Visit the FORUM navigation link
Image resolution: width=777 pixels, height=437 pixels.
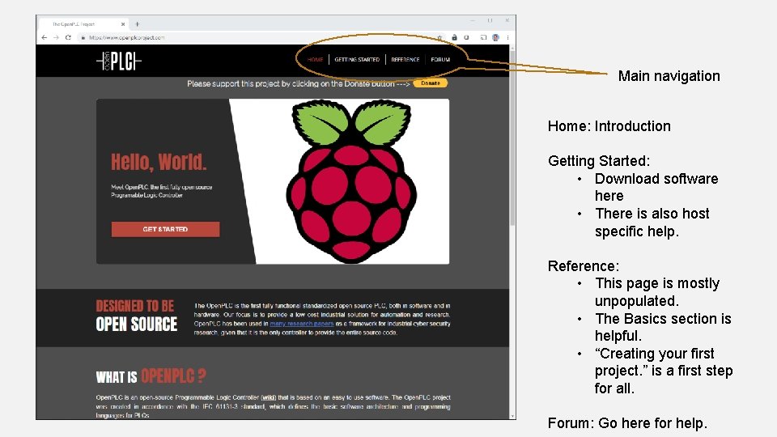pyautogui.click(x=440, y=59)
